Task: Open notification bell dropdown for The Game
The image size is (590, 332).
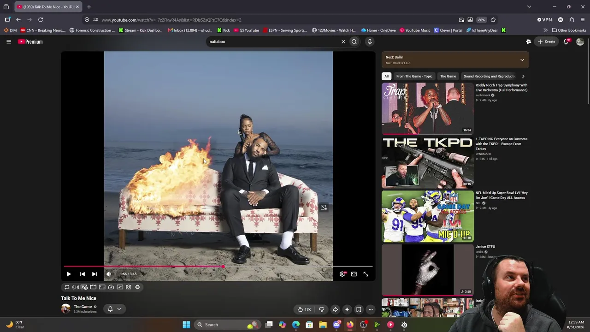Action: [114, 309]
